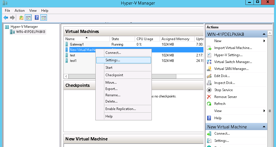Viewport: 276px width, 147px height.
Task: Click Remove Server action link
Action: pyautogui.click(x=226, y=97)
